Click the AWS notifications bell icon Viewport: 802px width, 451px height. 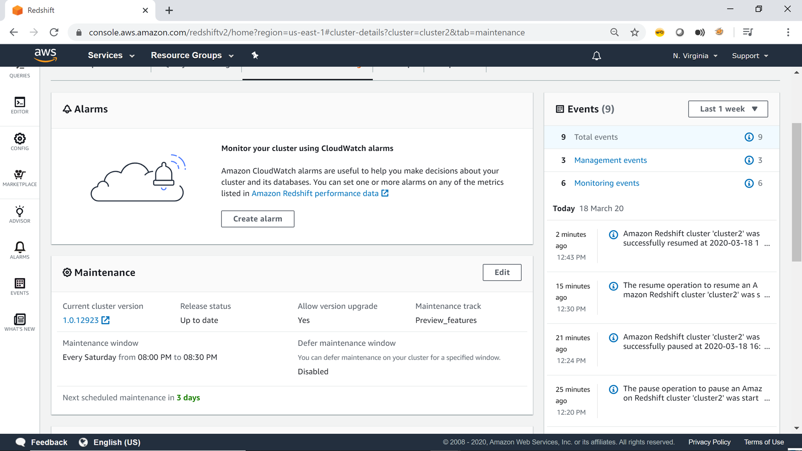point(596,56)
